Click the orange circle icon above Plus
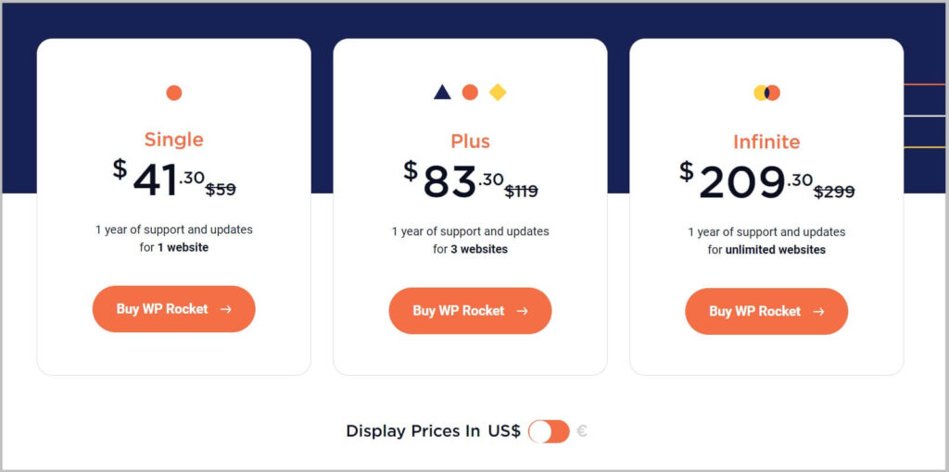949x472 pixels. click(x=470, y=92)
